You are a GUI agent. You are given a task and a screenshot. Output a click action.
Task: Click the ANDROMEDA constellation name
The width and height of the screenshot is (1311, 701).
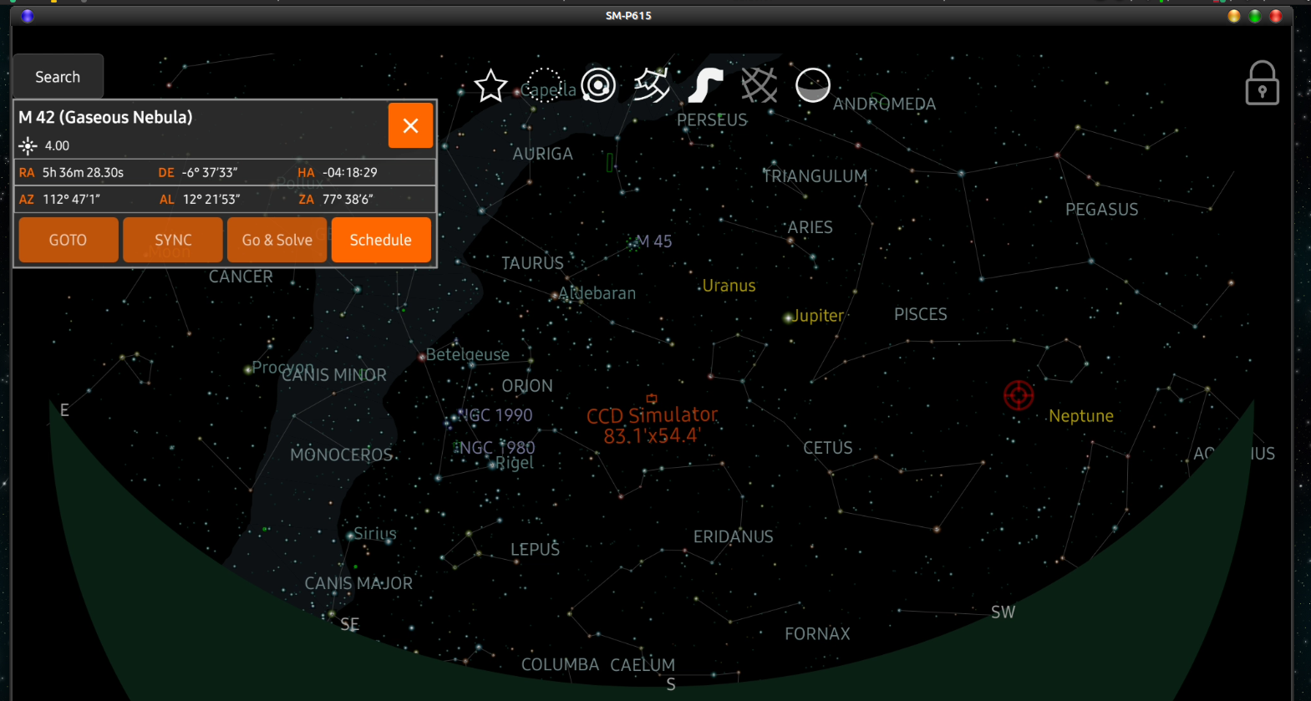(884, 104)
